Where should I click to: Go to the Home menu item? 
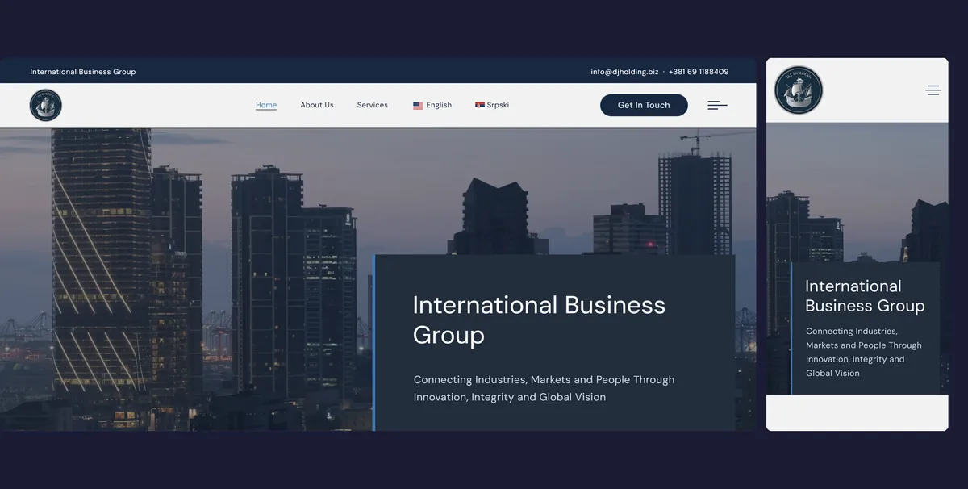[266, 105]
